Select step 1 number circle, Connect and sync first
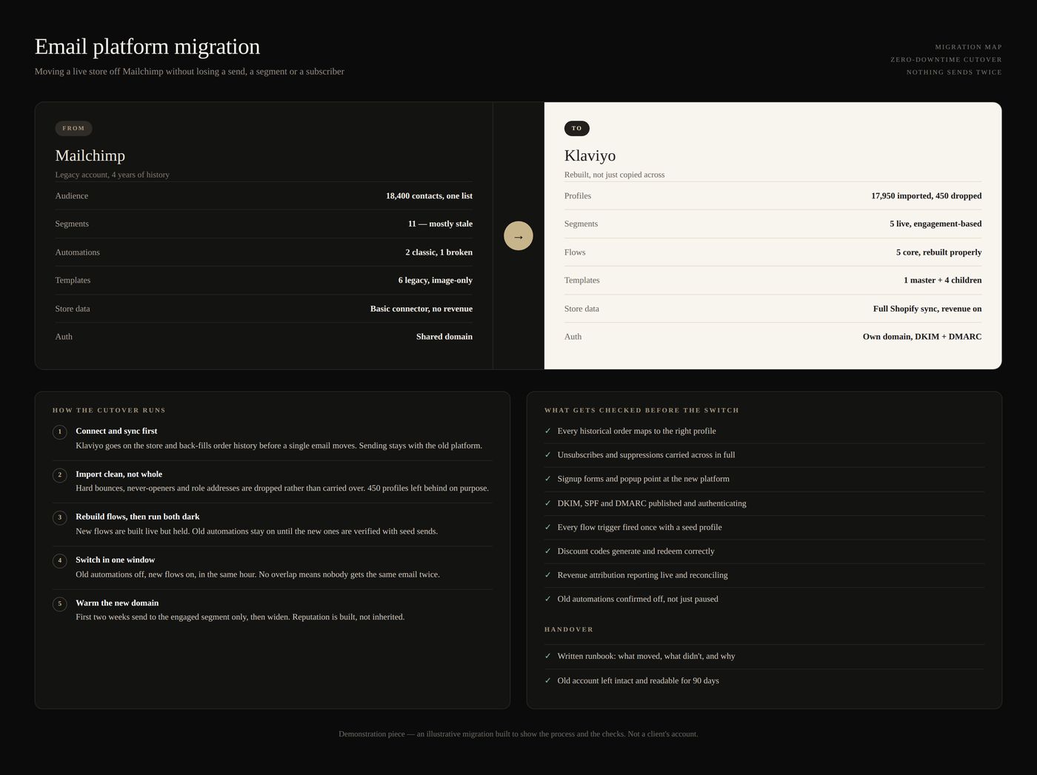Viewport: 1037px width, 775px height. pyautogui.click(x=60, y=432)
